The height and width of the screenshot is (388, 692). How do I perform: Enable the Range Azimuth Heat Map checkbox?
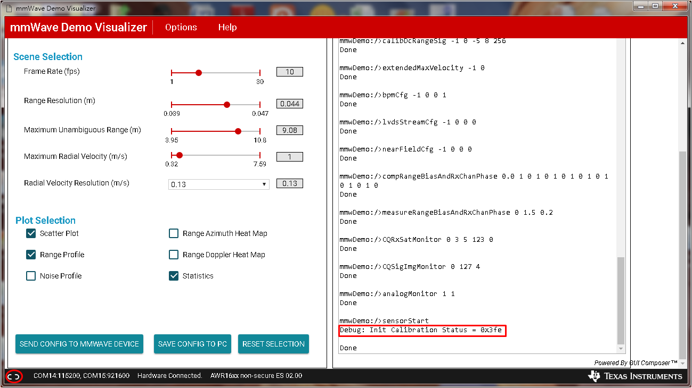pyautogui.click(x=174, y=233)
